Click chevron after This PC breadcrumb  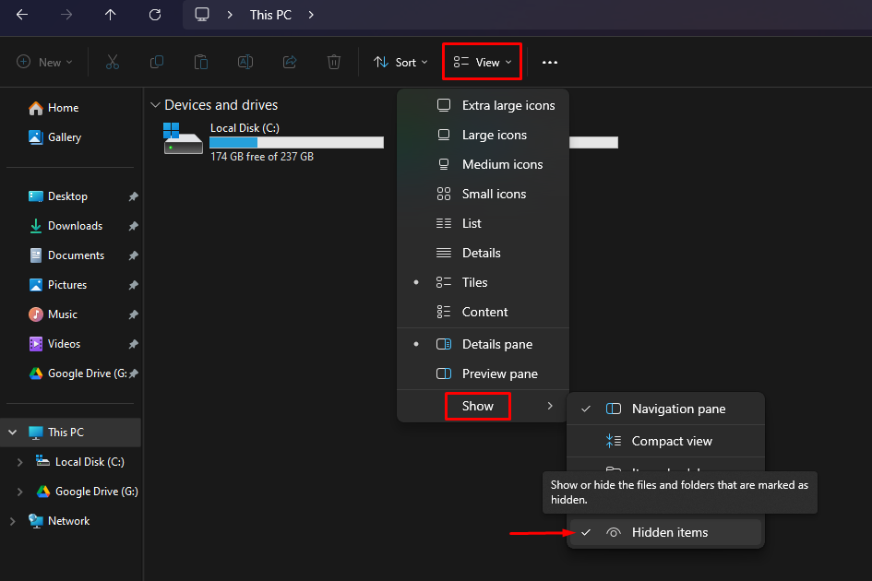(311, 15)
